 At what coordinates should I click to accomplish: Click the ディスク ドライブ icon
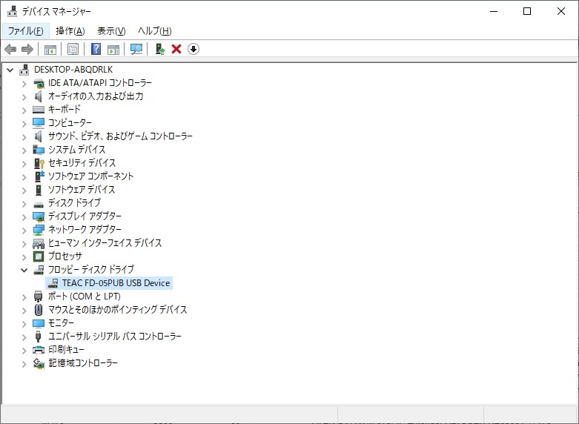coord(39,204)
